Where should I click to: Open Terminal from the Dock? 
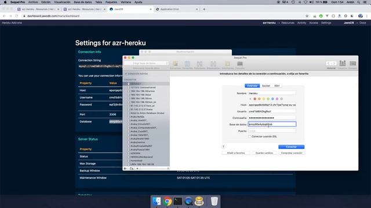[x=178, y=201]
